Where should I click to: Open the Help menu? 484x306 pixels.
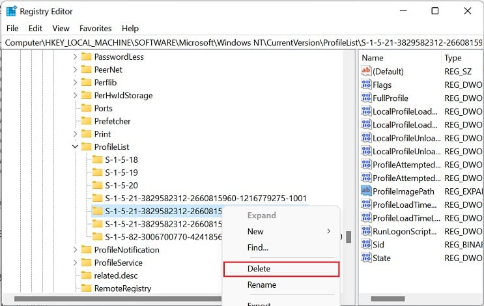pos(130,29)
